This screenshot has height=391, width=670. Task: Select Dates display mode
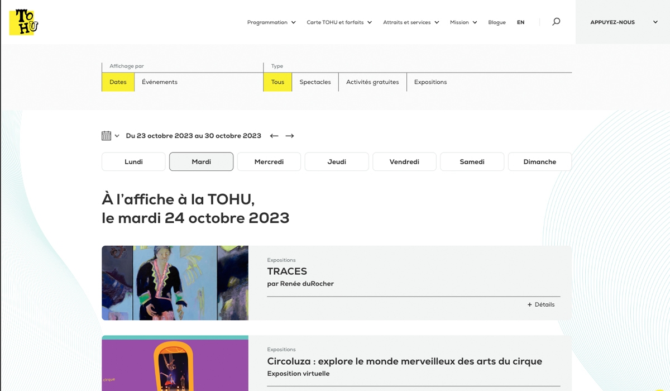(x=118, y=82)
